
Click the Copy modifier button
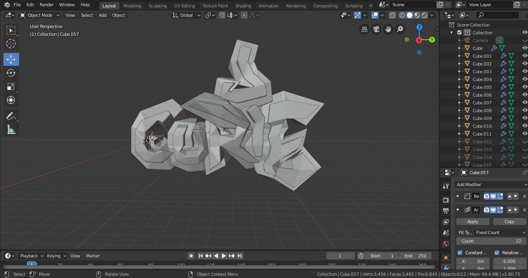509,222
